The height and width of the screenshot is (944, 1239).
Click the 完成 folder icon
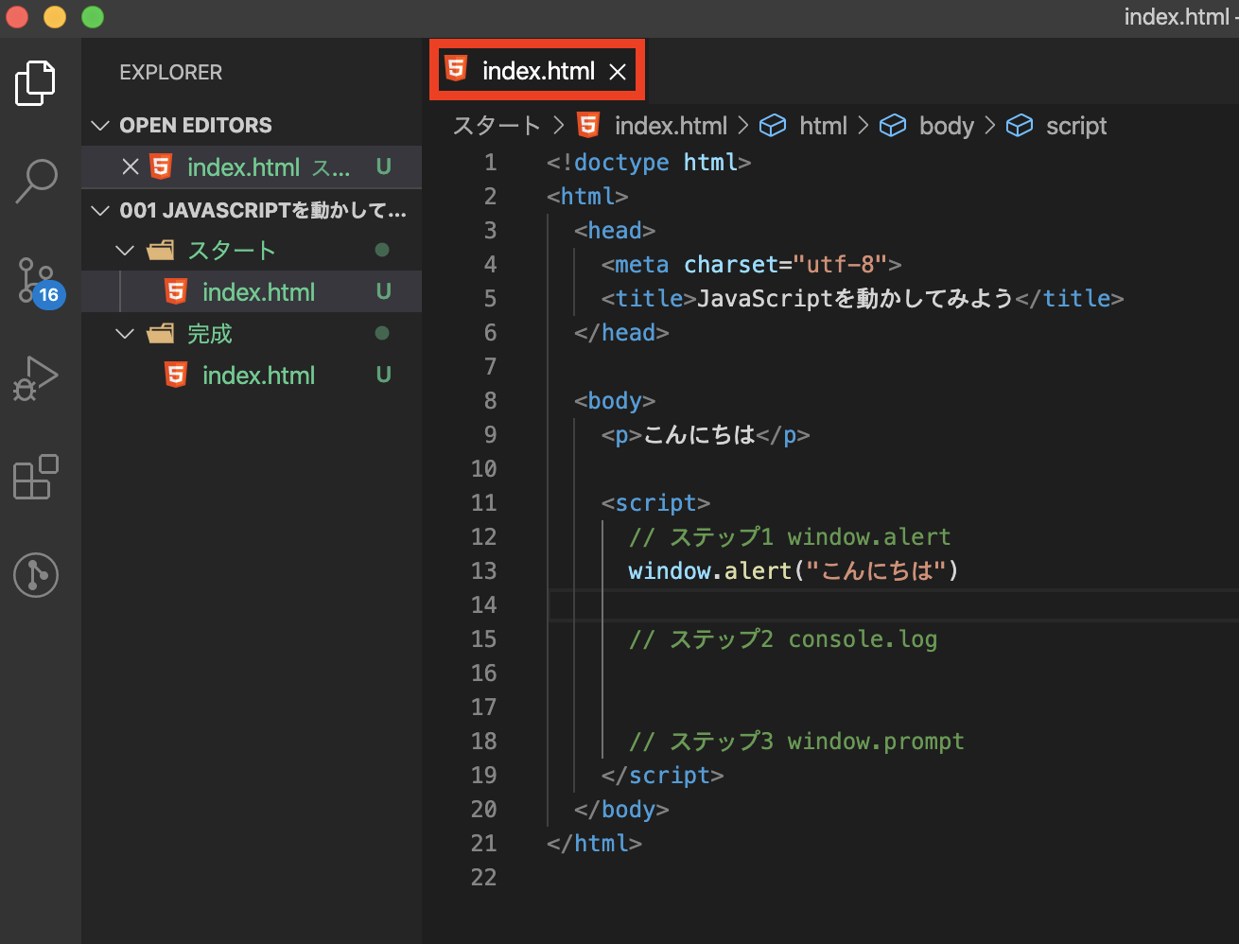click(161, 334)
